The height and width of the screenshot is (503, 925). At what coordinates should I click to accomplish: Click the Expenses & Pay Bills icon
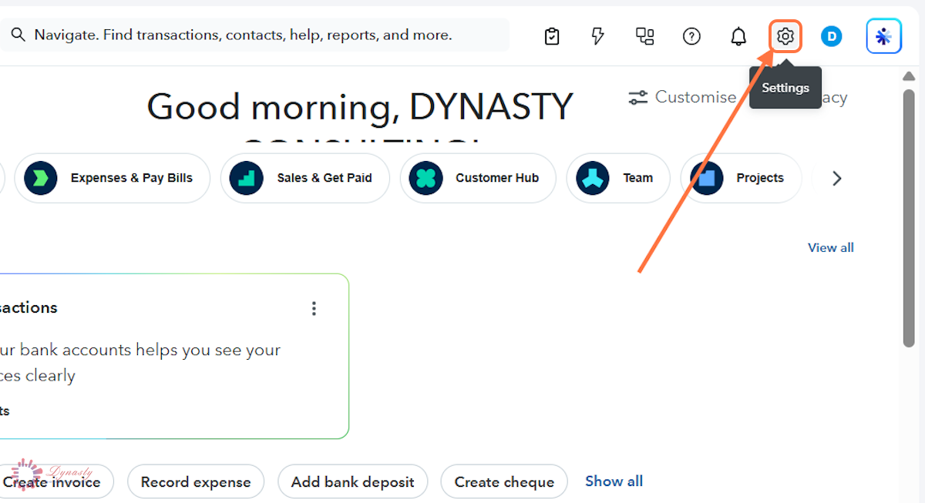pos(40,178)
